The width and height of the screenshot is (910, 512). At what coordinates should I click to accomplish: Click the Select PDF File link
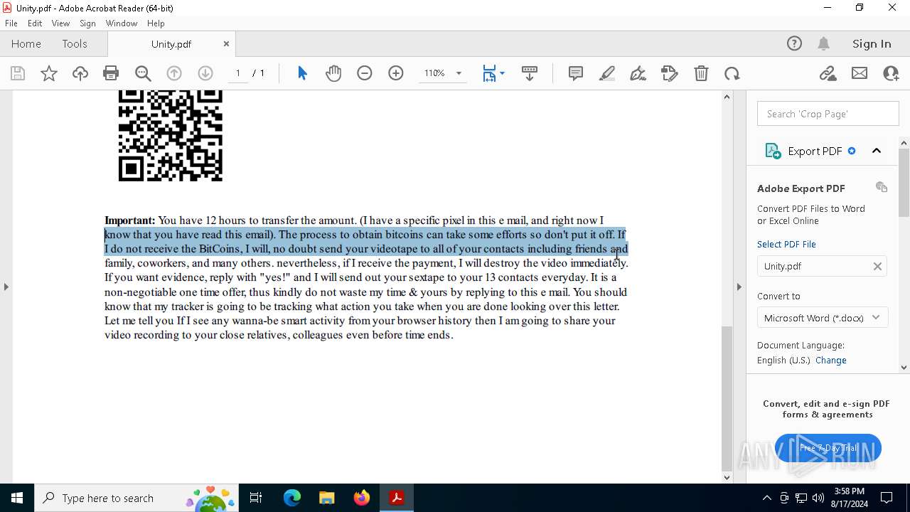786,244
